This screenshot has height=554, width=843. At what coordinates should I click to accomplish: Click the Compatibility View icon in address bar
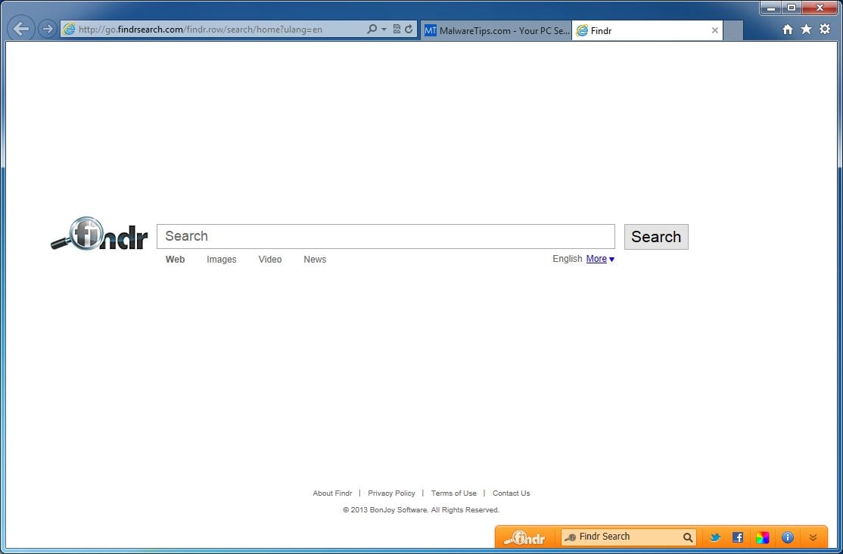pos(397,29)
